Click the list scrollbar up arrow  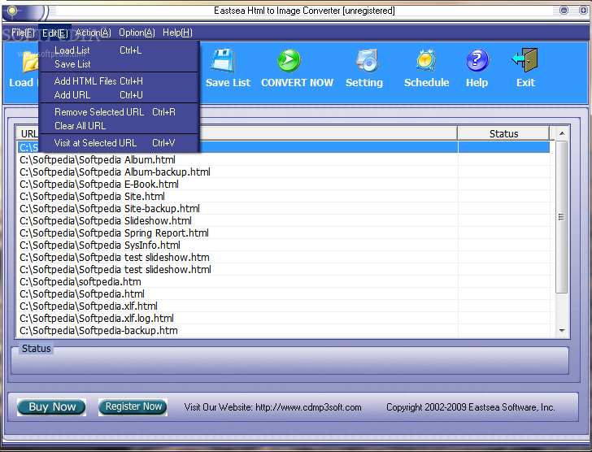562,133
